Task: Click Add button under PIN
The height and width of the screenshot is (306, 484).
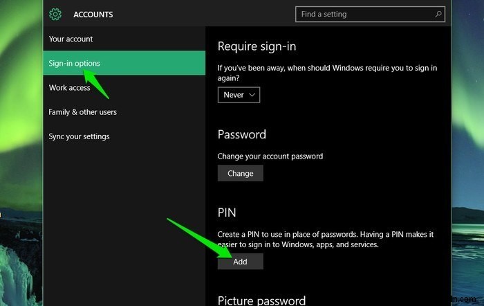Action: tap(240, 262)
